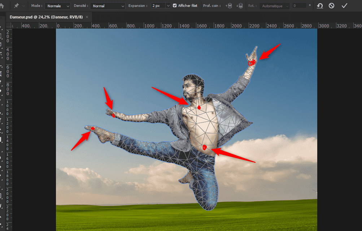Expand the tool preset picker chevron

point(23,6)
